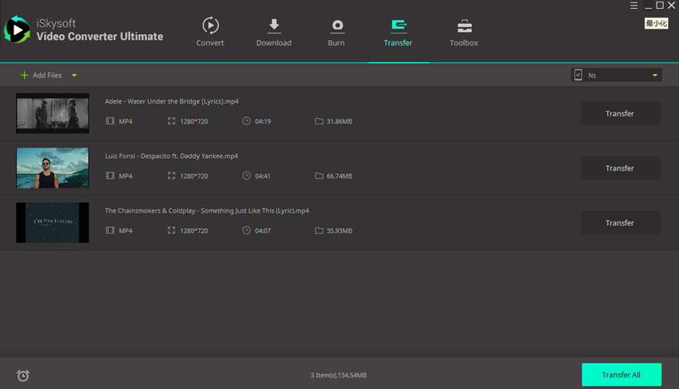The image size is (679, 389).
Task: Open the Download section icon
Action: coord(273,26)
